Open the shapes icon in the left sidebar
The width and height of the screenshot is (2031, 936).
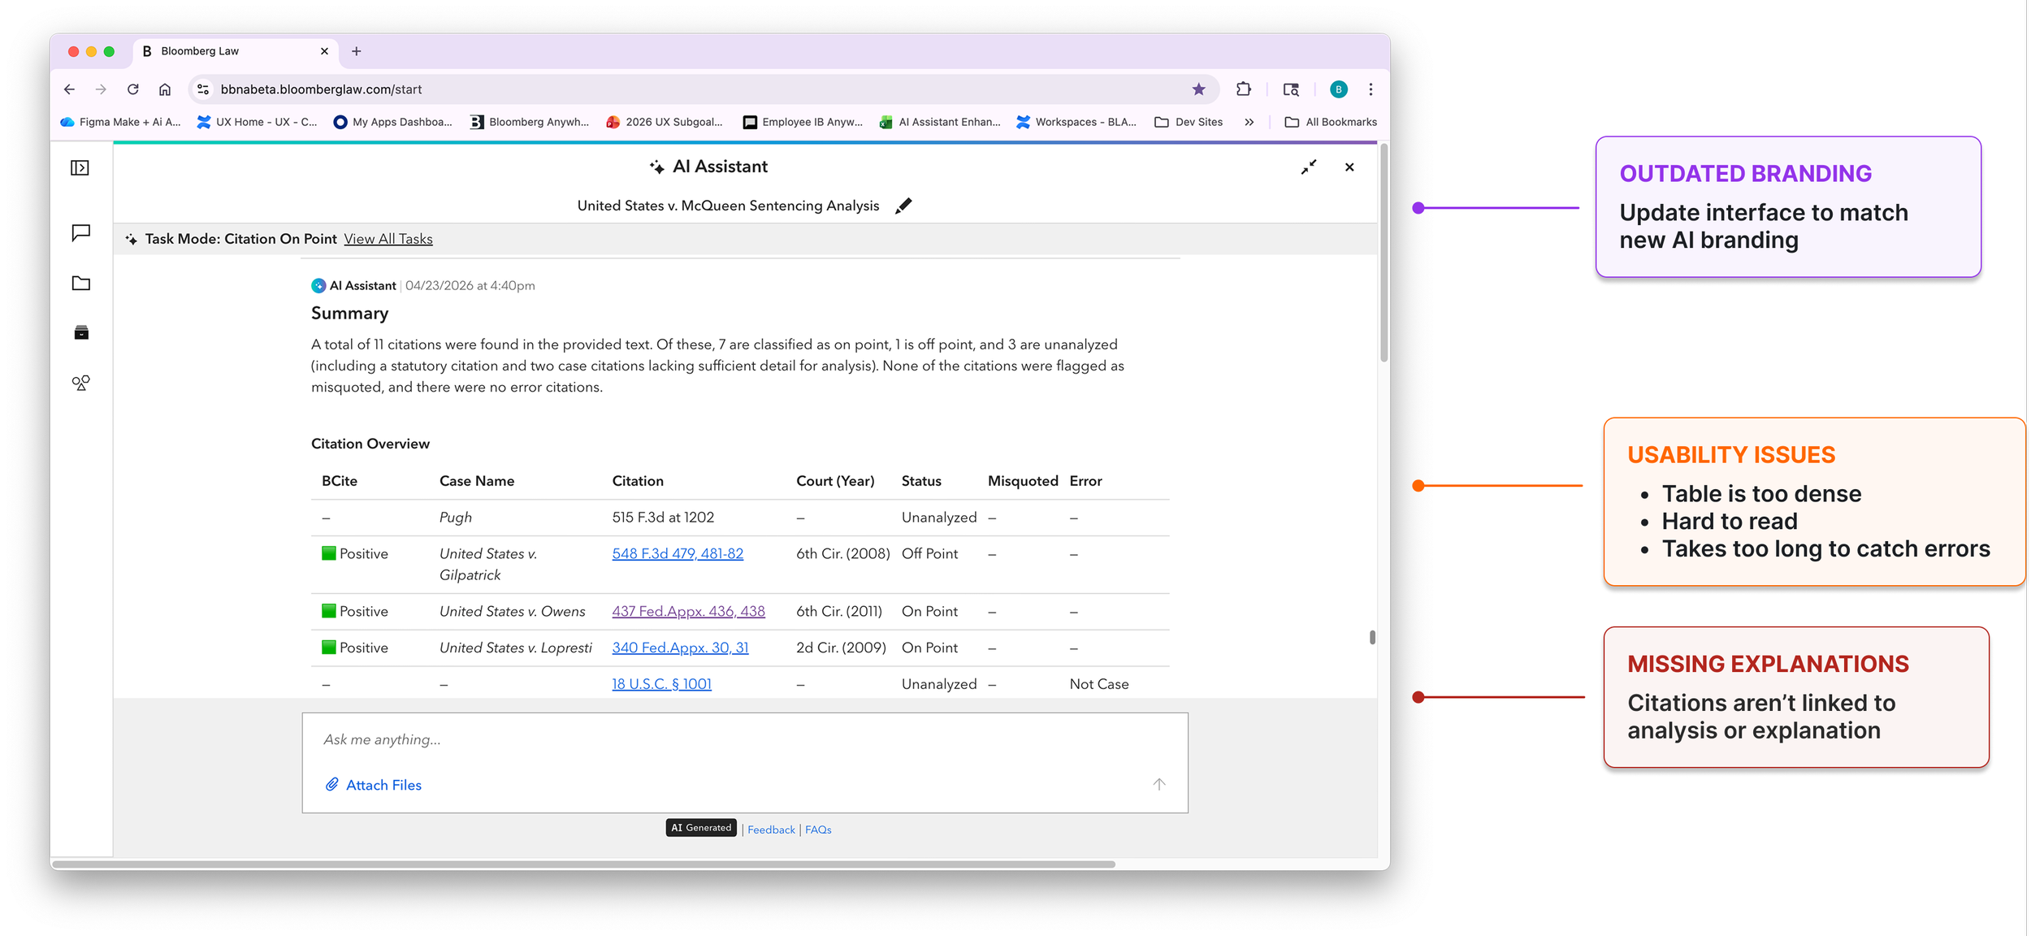coord(80,383)
